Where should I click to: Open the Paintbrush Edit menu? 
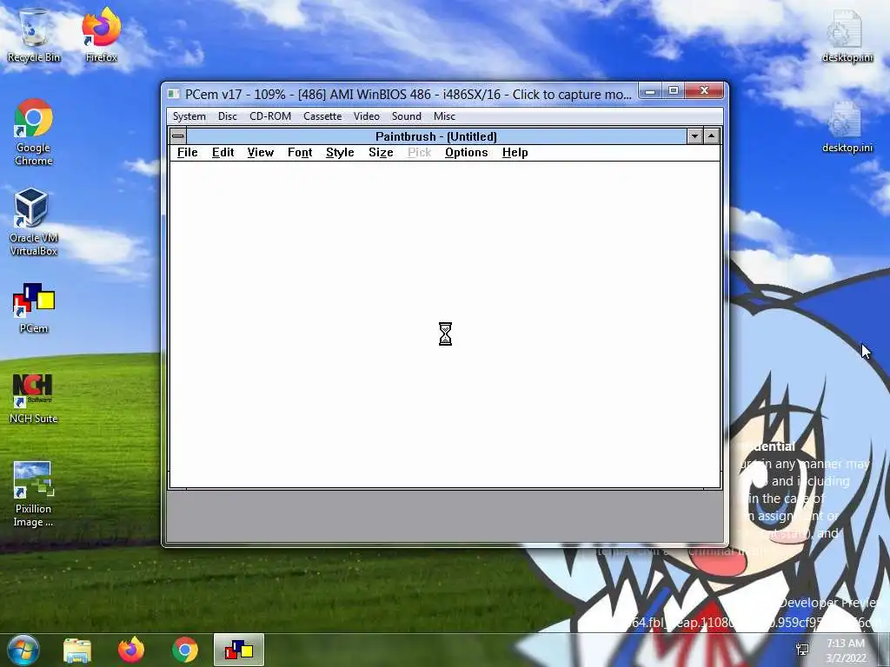[222, 153]
